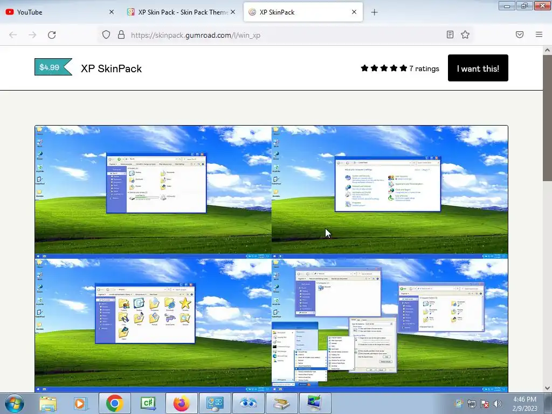This screenshot has width=552, height=414.
Task: Open the drive tool taskbar icon
Action: [x=281, y=403]
